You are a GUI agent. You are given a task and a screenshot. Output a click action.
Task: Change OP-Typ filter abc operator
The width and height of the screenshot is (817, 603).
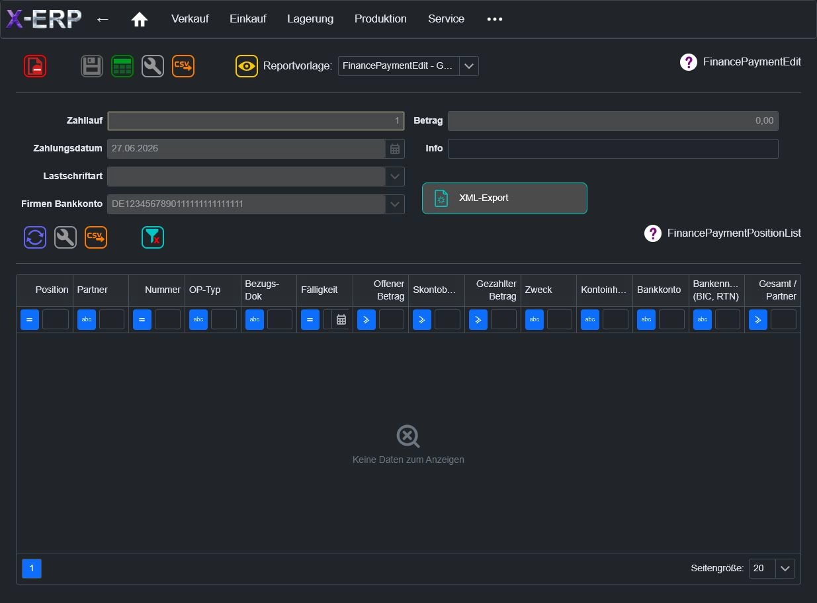tap(198, 319)
